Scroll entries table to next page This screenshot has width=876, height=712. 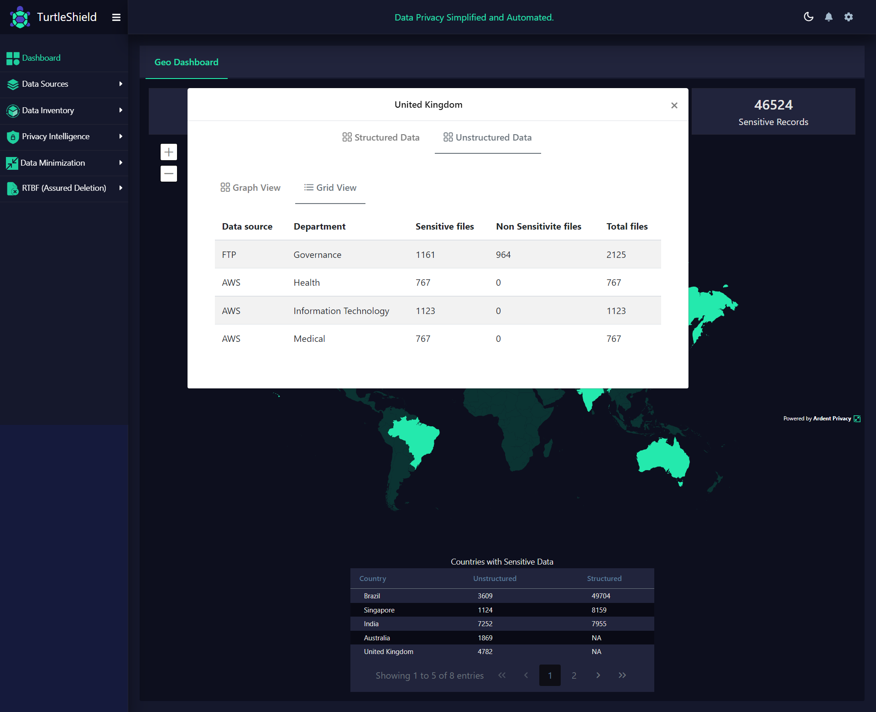click(x=598, y=675)
